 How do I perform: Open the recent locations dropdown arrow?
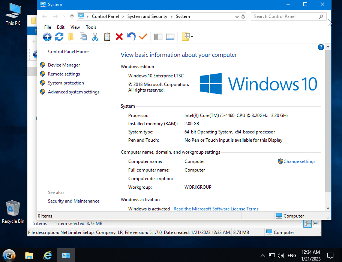point(64,16)
